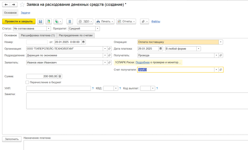Show help question mark next to КВД

[x=120, y=88]
